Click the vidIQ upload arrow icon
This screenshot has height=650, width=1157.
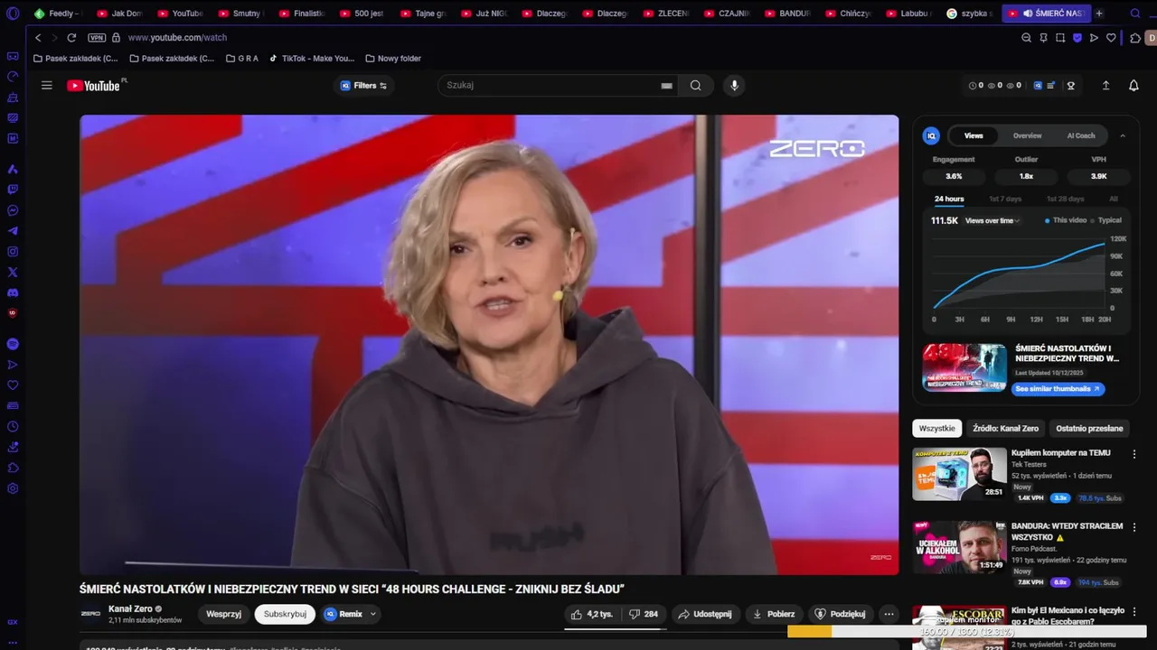tap(1105, 86)
